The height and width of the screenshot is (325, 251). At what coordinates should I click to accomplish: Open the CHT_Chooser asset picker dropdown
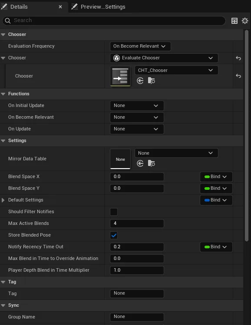pyautogui.click(x=176, y=70)
